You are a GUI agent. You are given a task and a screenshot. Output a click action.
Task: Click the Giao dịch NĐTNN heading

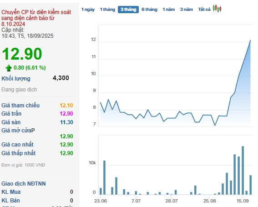[24, 184]
